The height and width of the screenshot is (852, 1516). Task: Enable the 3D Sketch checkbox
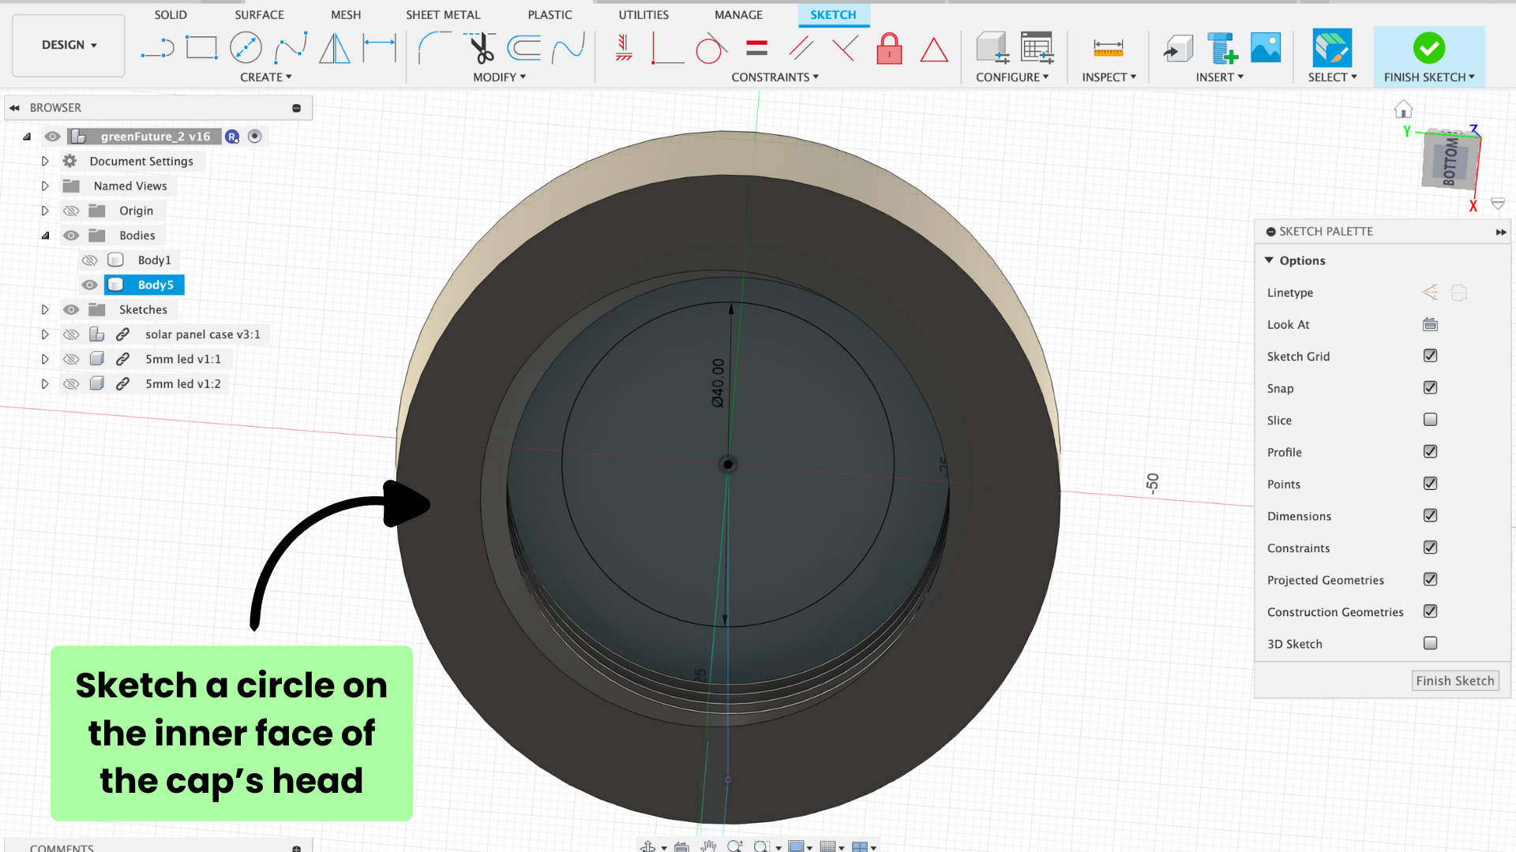(1430, 643)
